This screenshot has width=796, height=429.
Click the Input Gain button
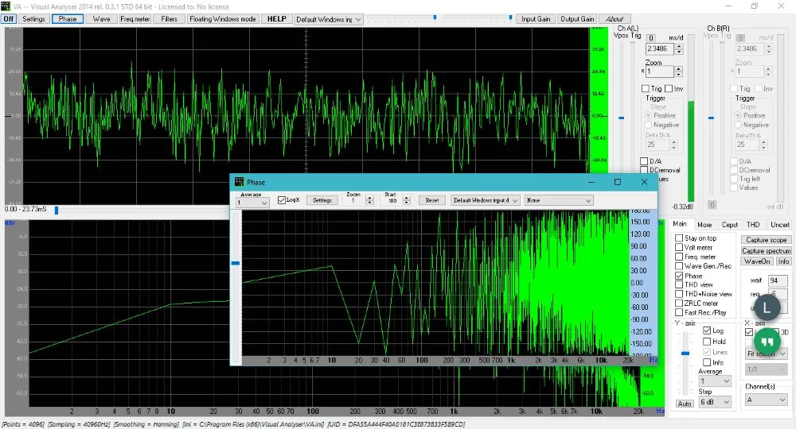tap(536, 19)
